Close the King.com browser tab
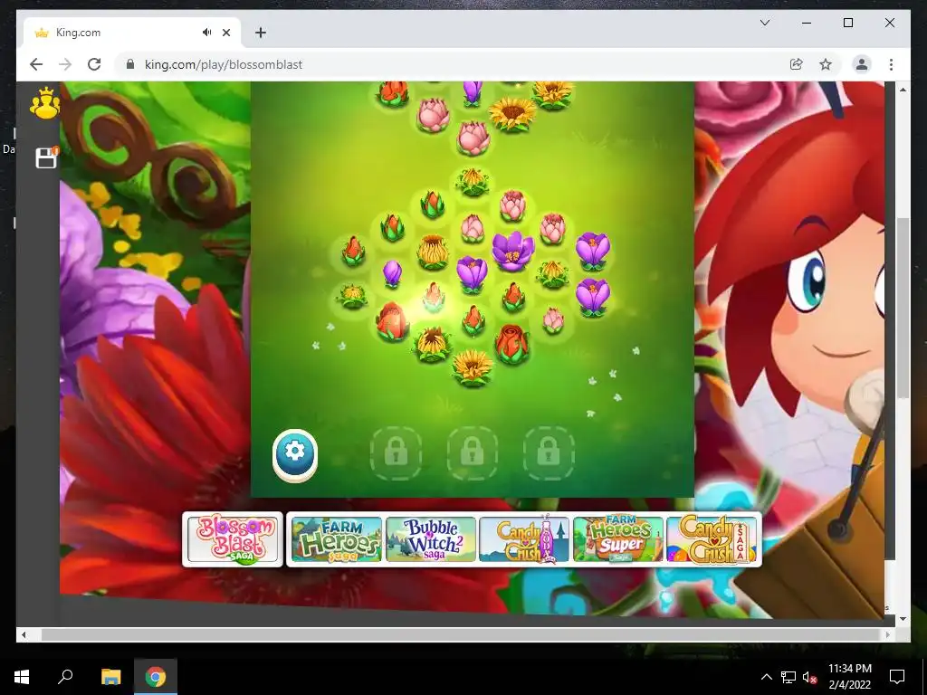The width and height of the screenshot is (927, 695). pyautogui.click(x=226, y=33)
